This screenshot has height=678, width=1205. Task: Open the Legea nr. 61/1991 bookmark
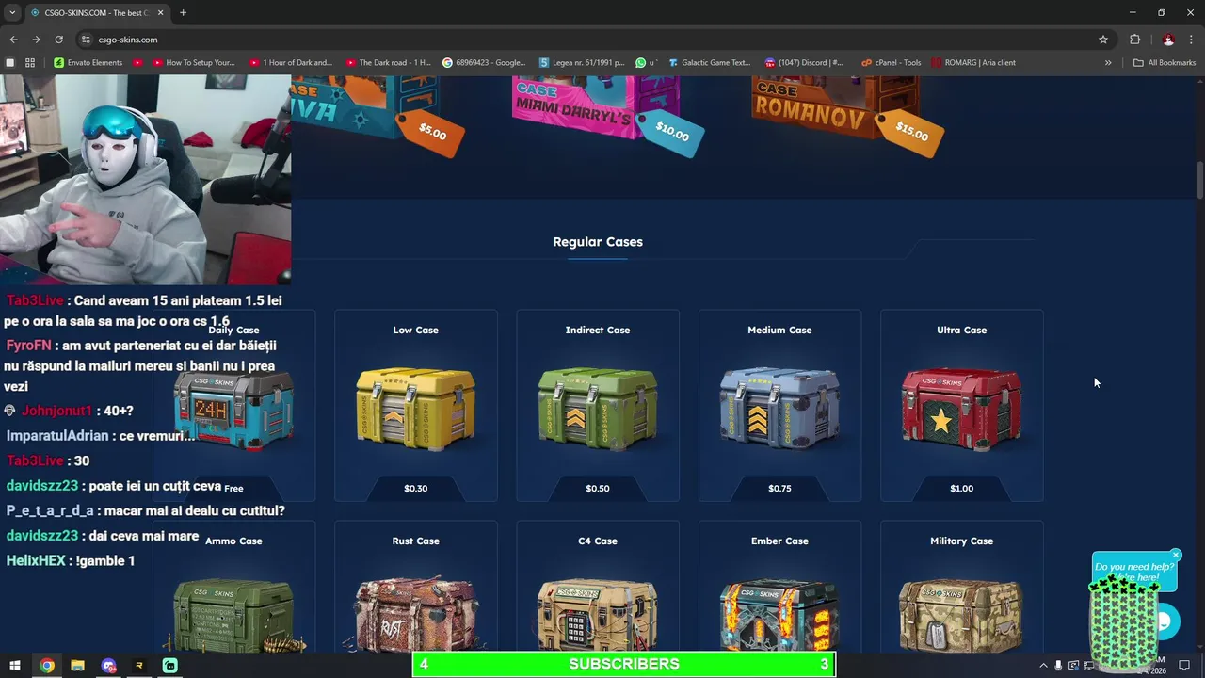582,63
